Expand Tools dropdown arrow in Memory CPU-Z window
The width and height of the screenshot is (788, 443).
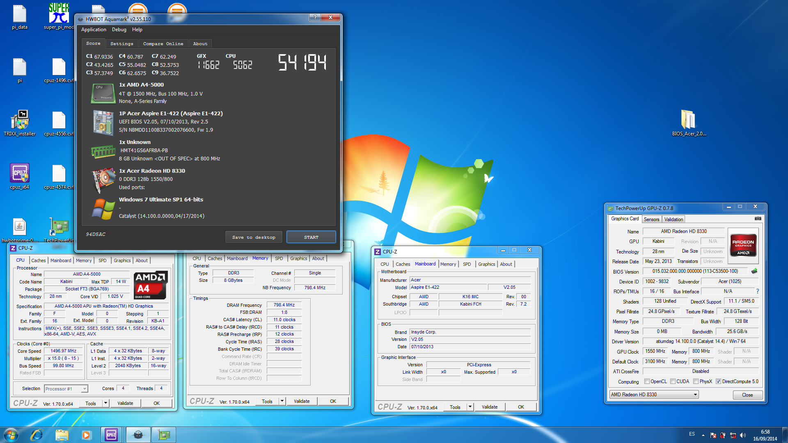pos(282,401)
